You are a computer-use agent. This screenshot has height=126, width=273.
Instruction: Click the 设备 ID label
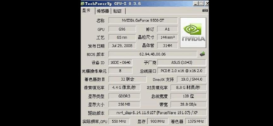tap(98, 63)
